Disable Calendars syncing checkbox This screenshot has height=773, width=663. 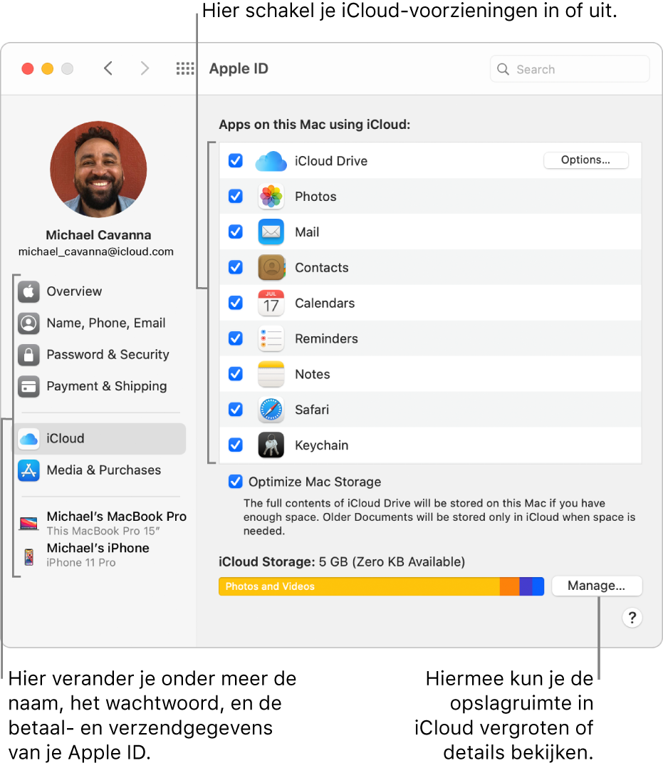pyautogui.click(x=236, y=303)
